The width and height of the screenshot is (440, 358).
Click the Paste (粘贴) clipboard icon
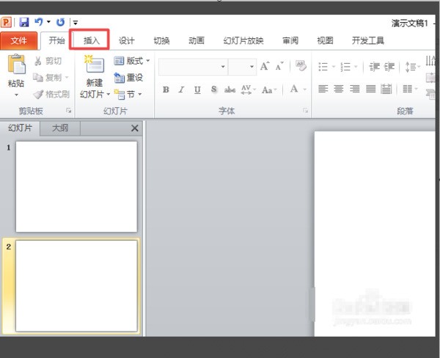click(16, 70)
